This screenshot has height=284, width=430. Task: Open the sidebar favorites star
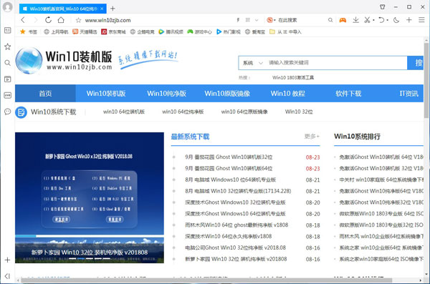(x=7, y=46)
